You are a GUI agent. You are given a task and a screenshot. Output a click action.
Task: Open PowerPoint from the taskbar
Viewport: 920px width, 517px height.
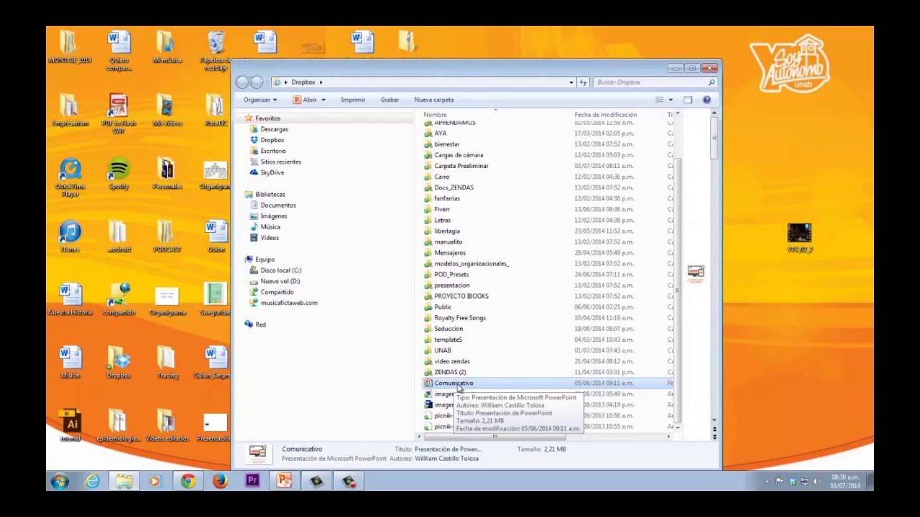(284, 481)
